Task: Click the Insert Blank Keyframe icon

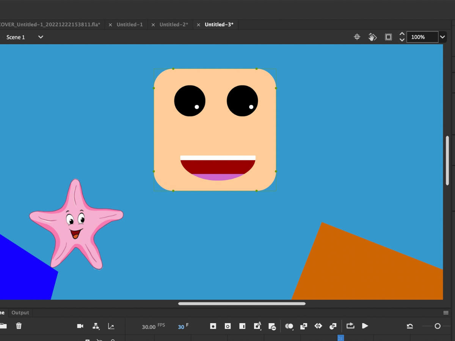Action: pos(227,326)
